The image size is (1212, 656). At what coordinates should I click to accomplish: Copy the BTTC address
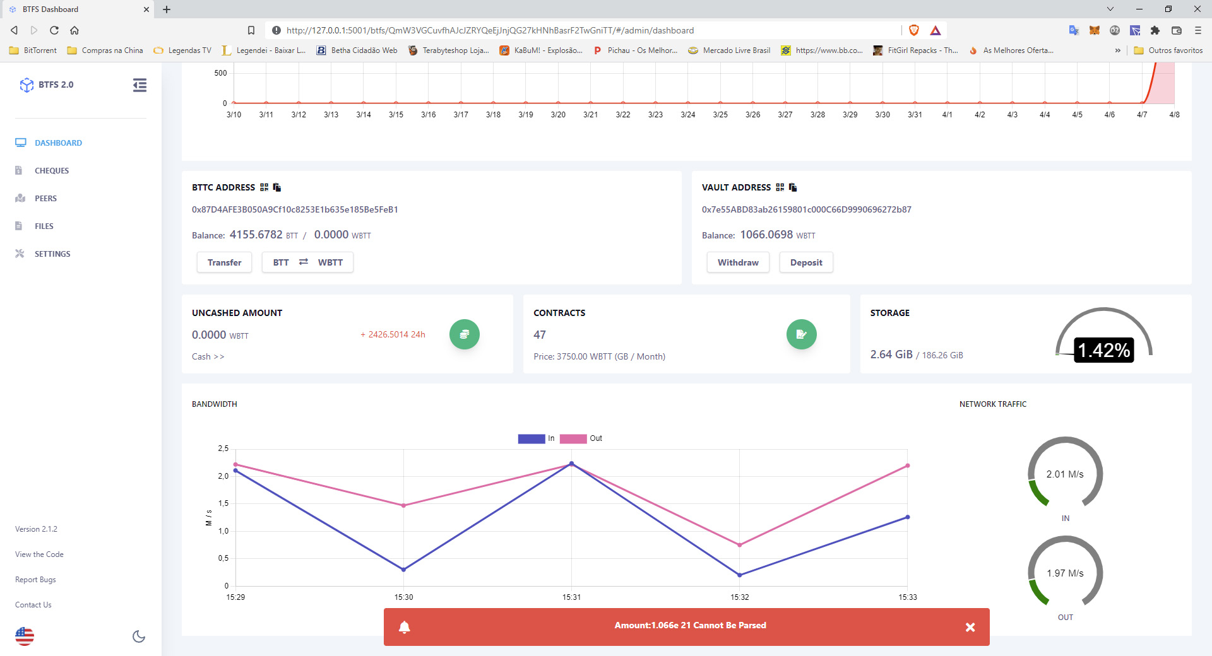pos(276,187)
